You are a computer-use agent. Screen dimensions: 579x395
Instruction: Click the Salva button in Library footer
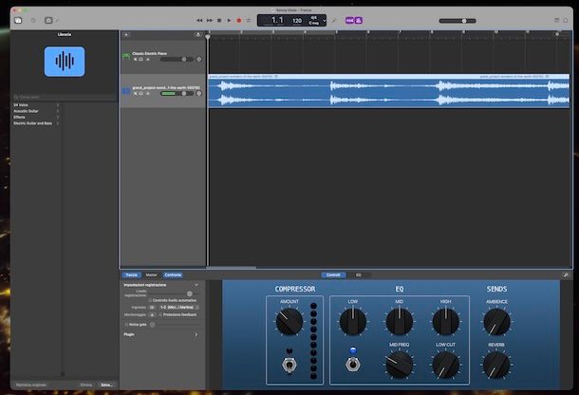106,385
